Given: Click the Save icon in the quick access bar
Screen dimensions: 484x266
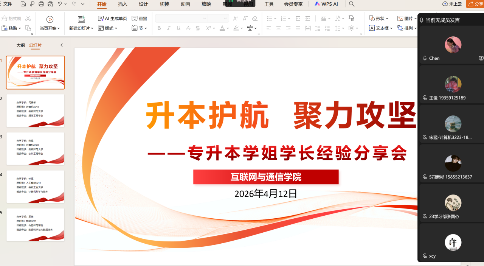Looking at the screenshot, I should [x=23, y=4].
